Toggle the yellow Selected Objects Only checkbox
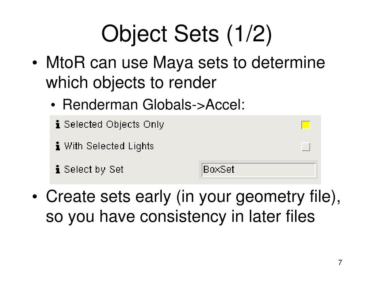Image resolution: width=374 pixels, height=281 pixels. (x=306, y=125)
